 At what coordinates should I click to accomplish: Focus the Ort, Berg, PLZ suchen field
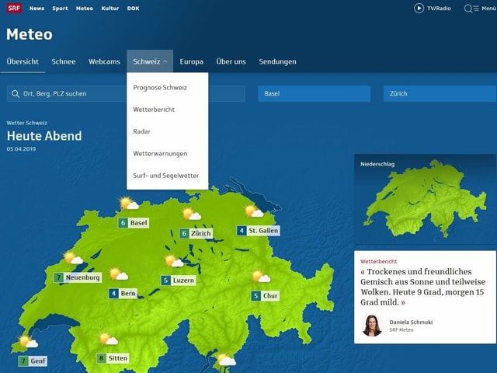coord(126,93)
